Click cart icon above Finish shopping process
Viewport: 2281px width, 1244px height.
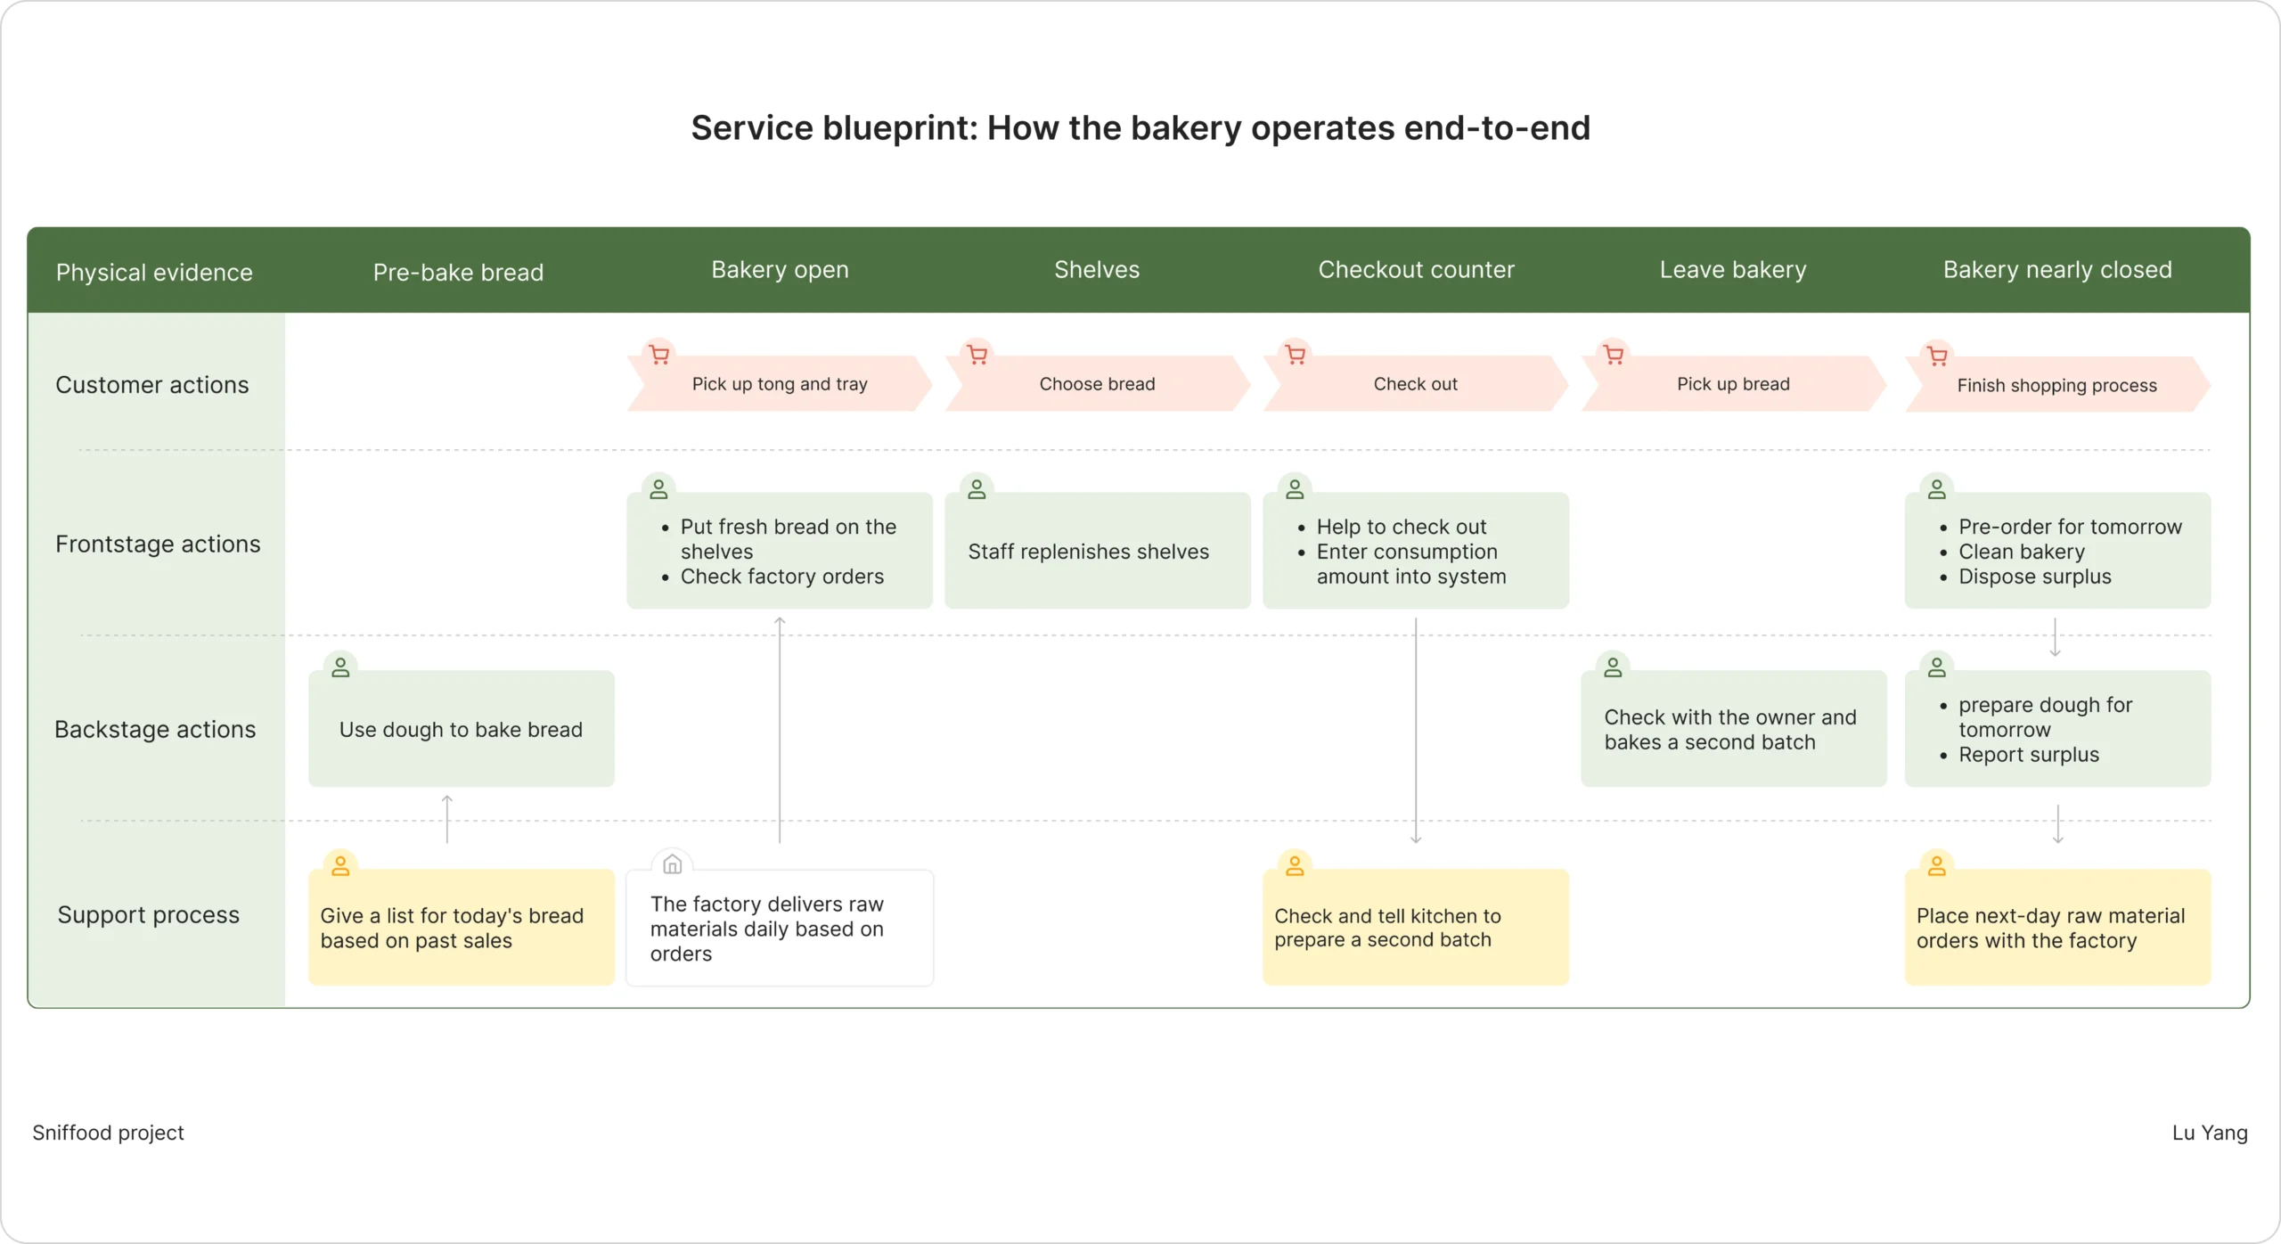coord(1937,356)
